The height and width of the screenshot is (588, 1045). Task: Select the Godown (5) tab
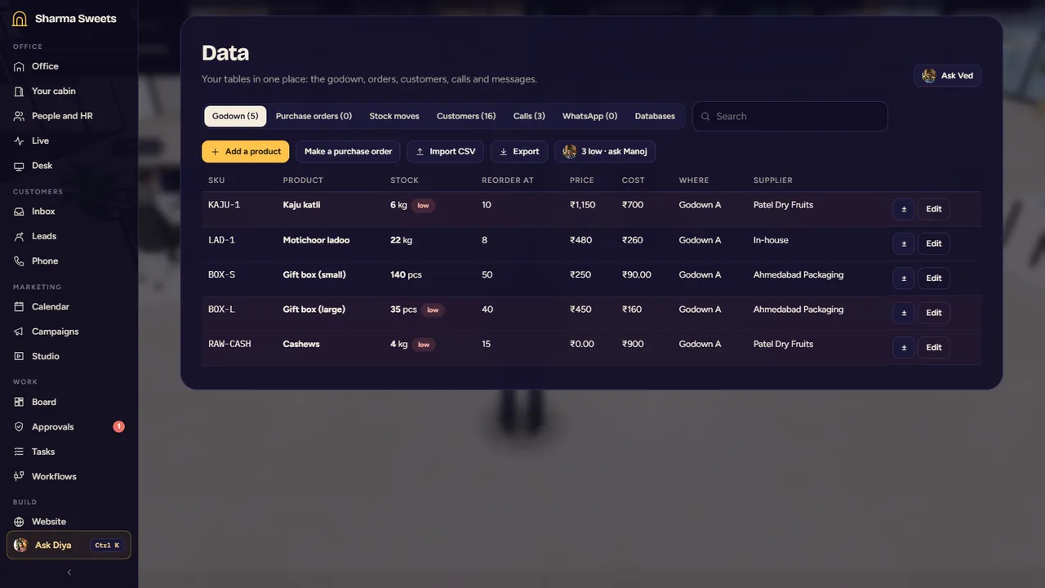(235, 116)
